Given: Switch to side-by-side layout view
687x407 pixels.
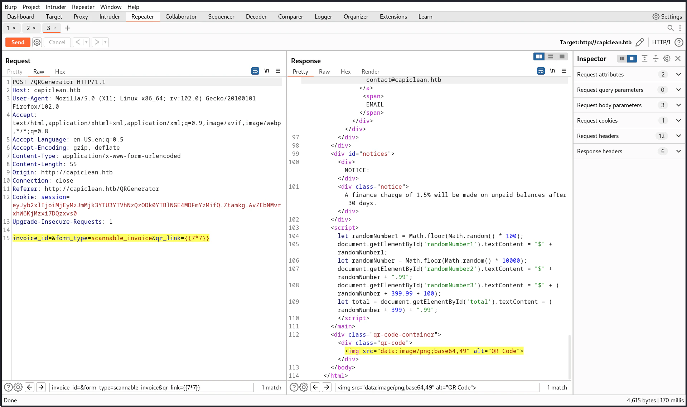Looking at the screenshot, I should (x=539, y=56).
